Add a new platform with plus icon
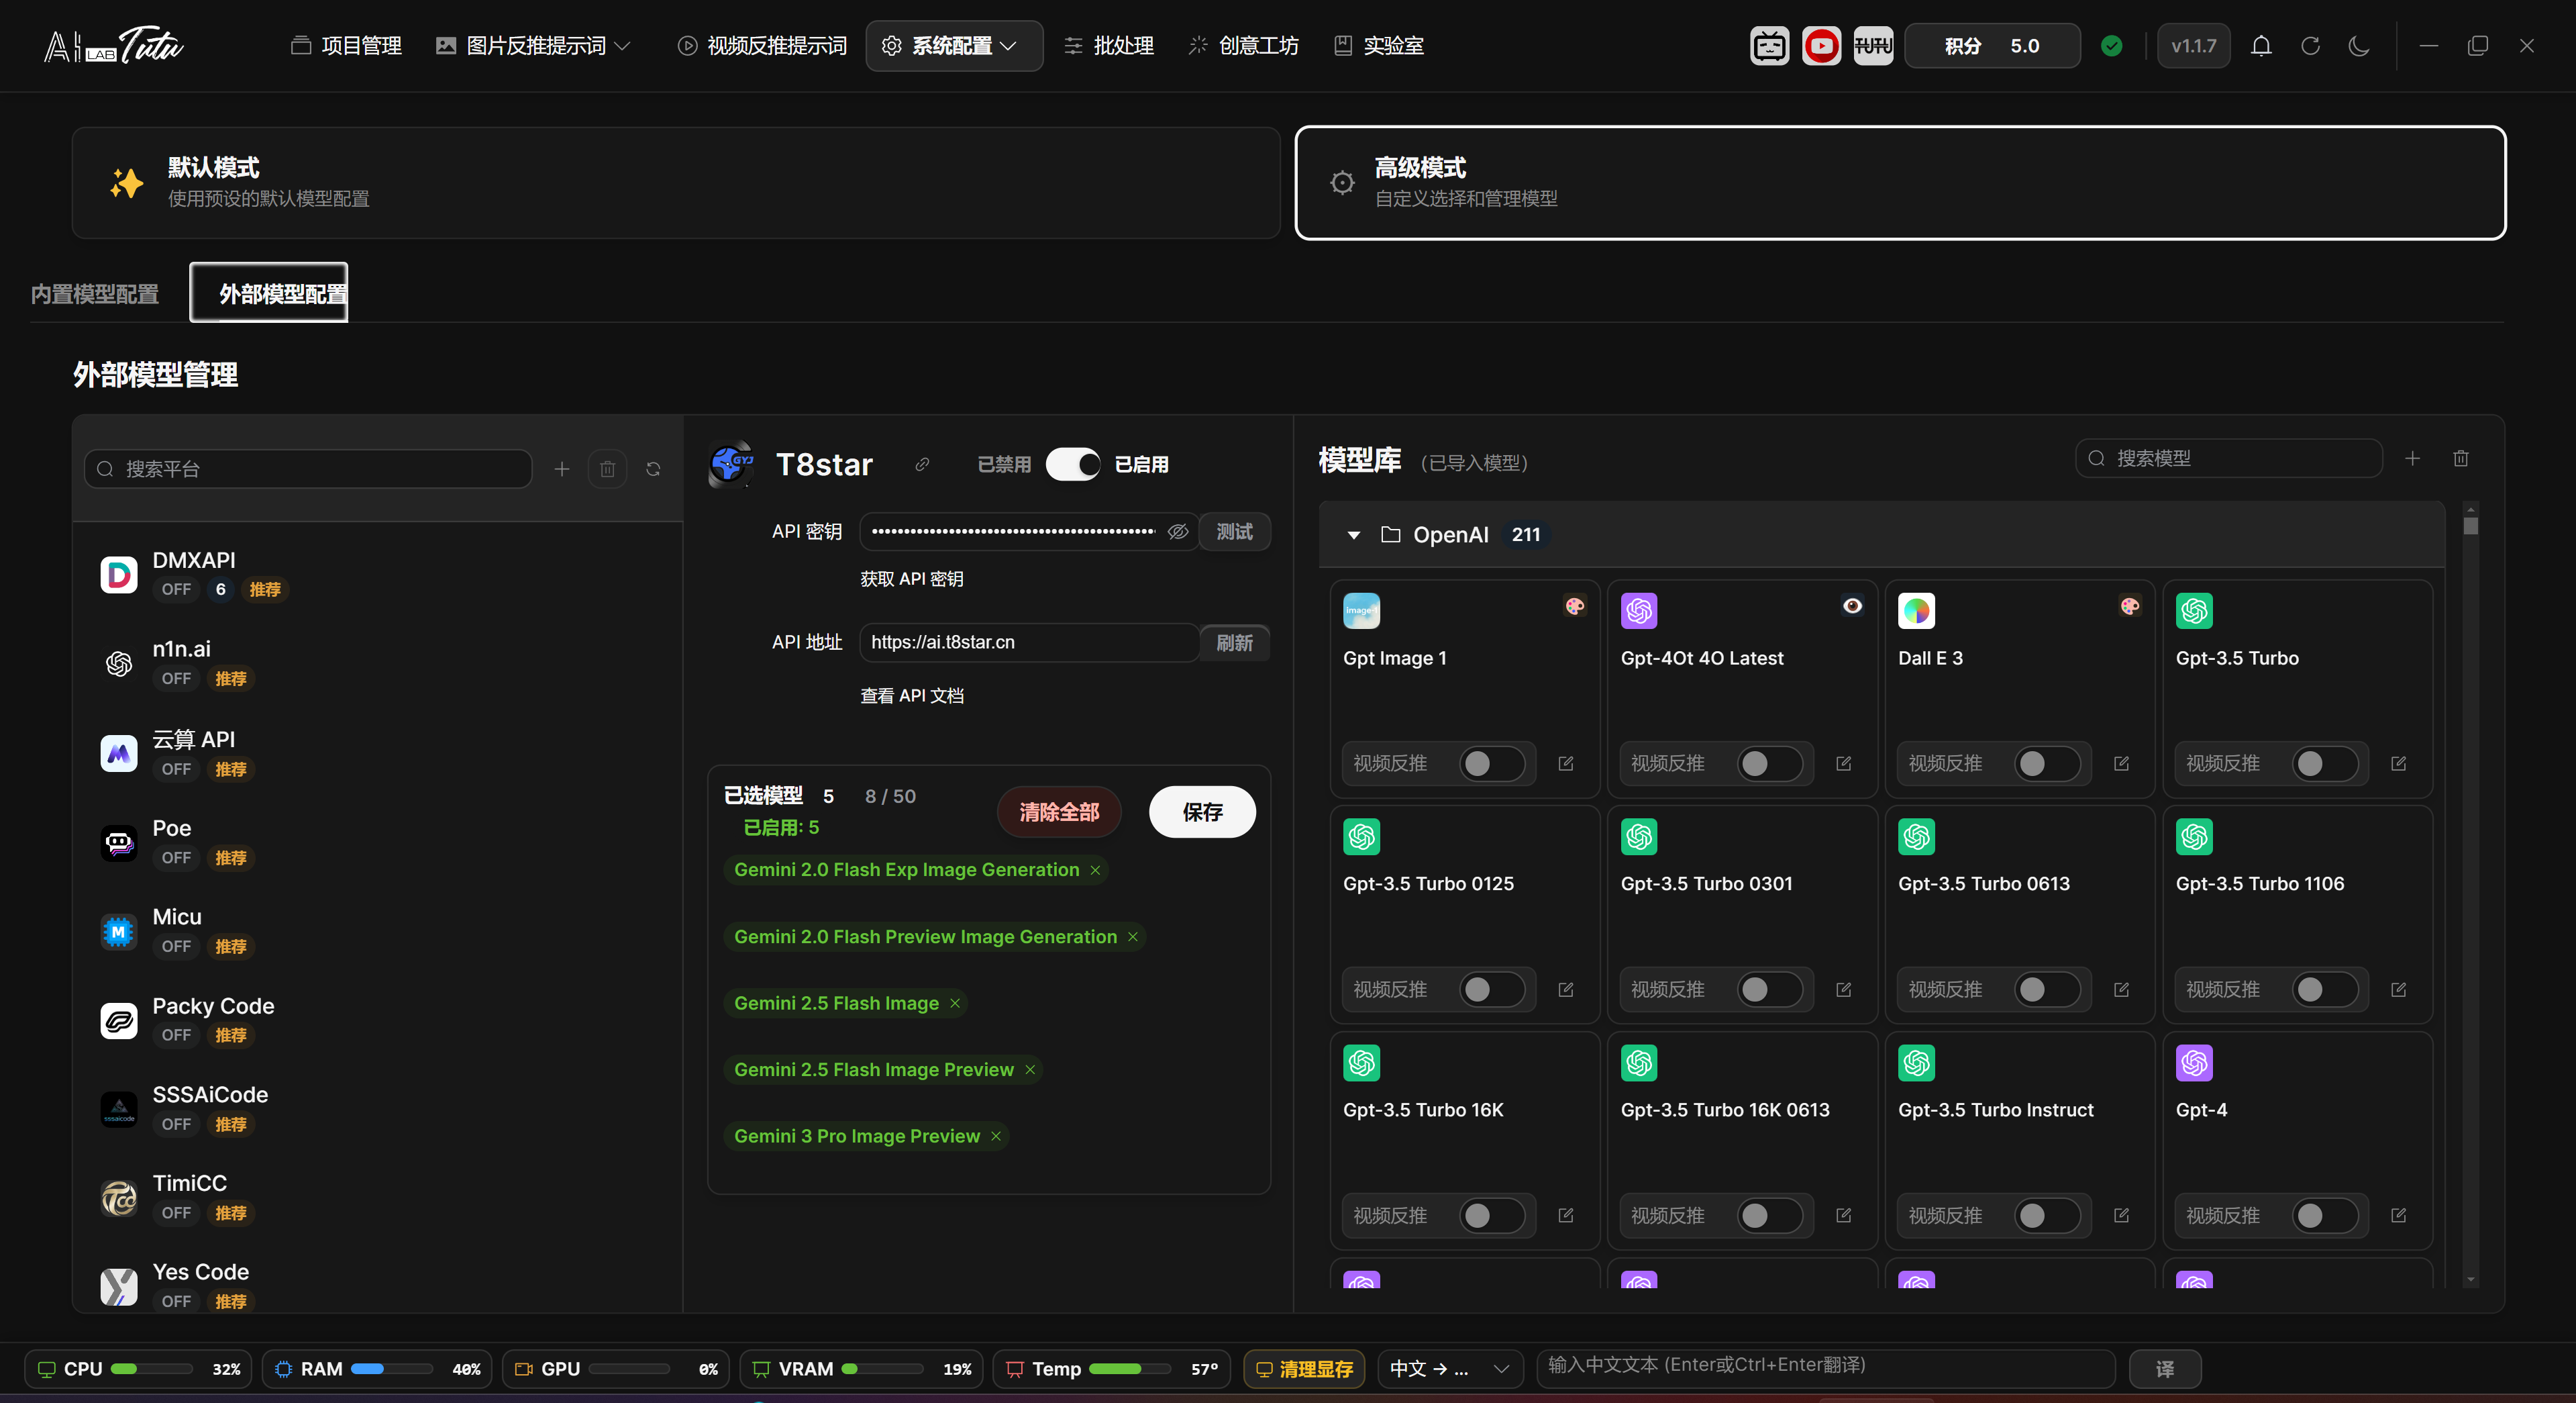Viewport: 2576px width, 1403px height. tap(562, 469)
